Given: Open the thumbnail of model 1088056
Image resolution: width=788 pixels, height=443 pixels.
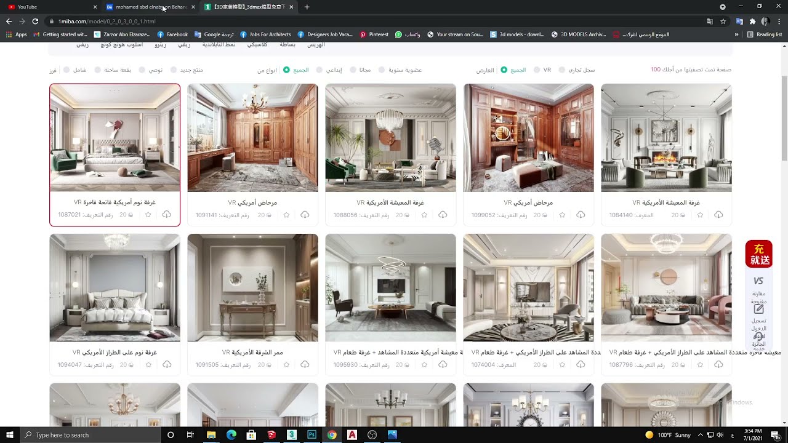Looking at the screenshot, I should [391, 138].
